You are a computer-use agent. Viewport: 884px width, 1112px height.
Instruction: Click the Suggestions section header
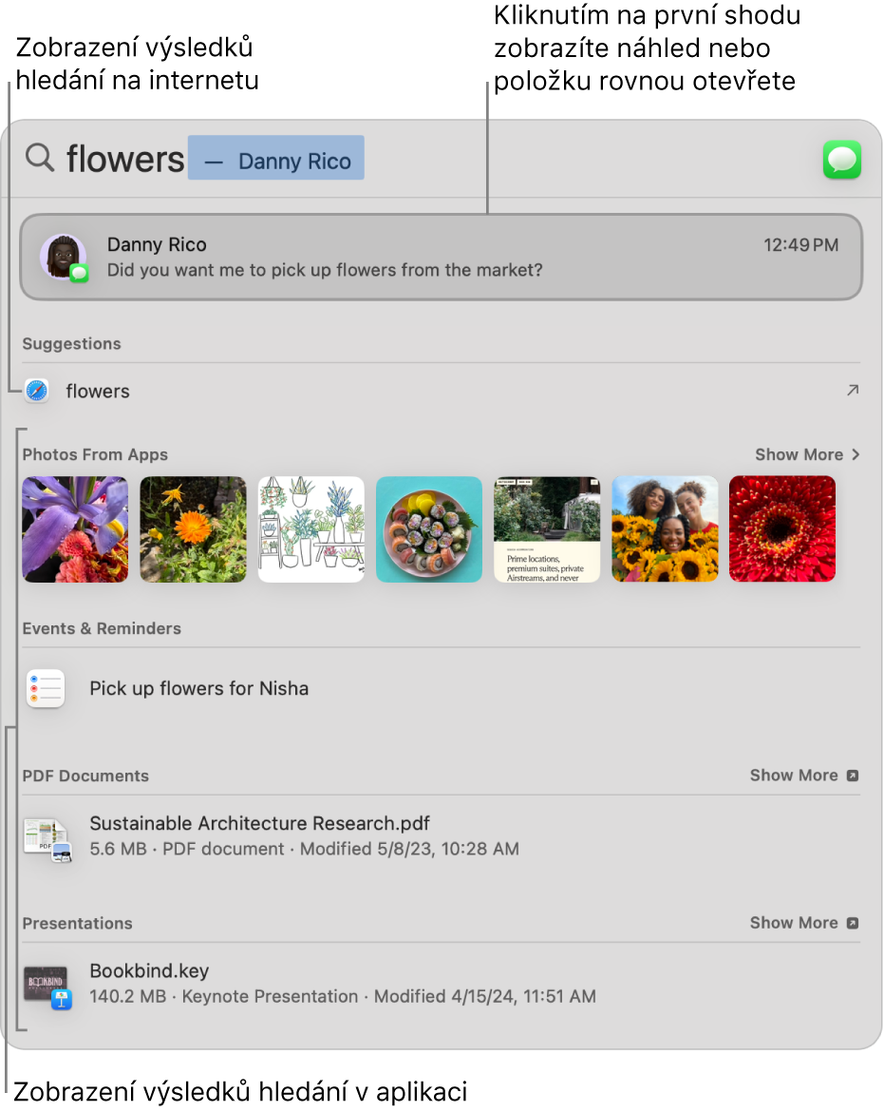click(x=71, y=344)
